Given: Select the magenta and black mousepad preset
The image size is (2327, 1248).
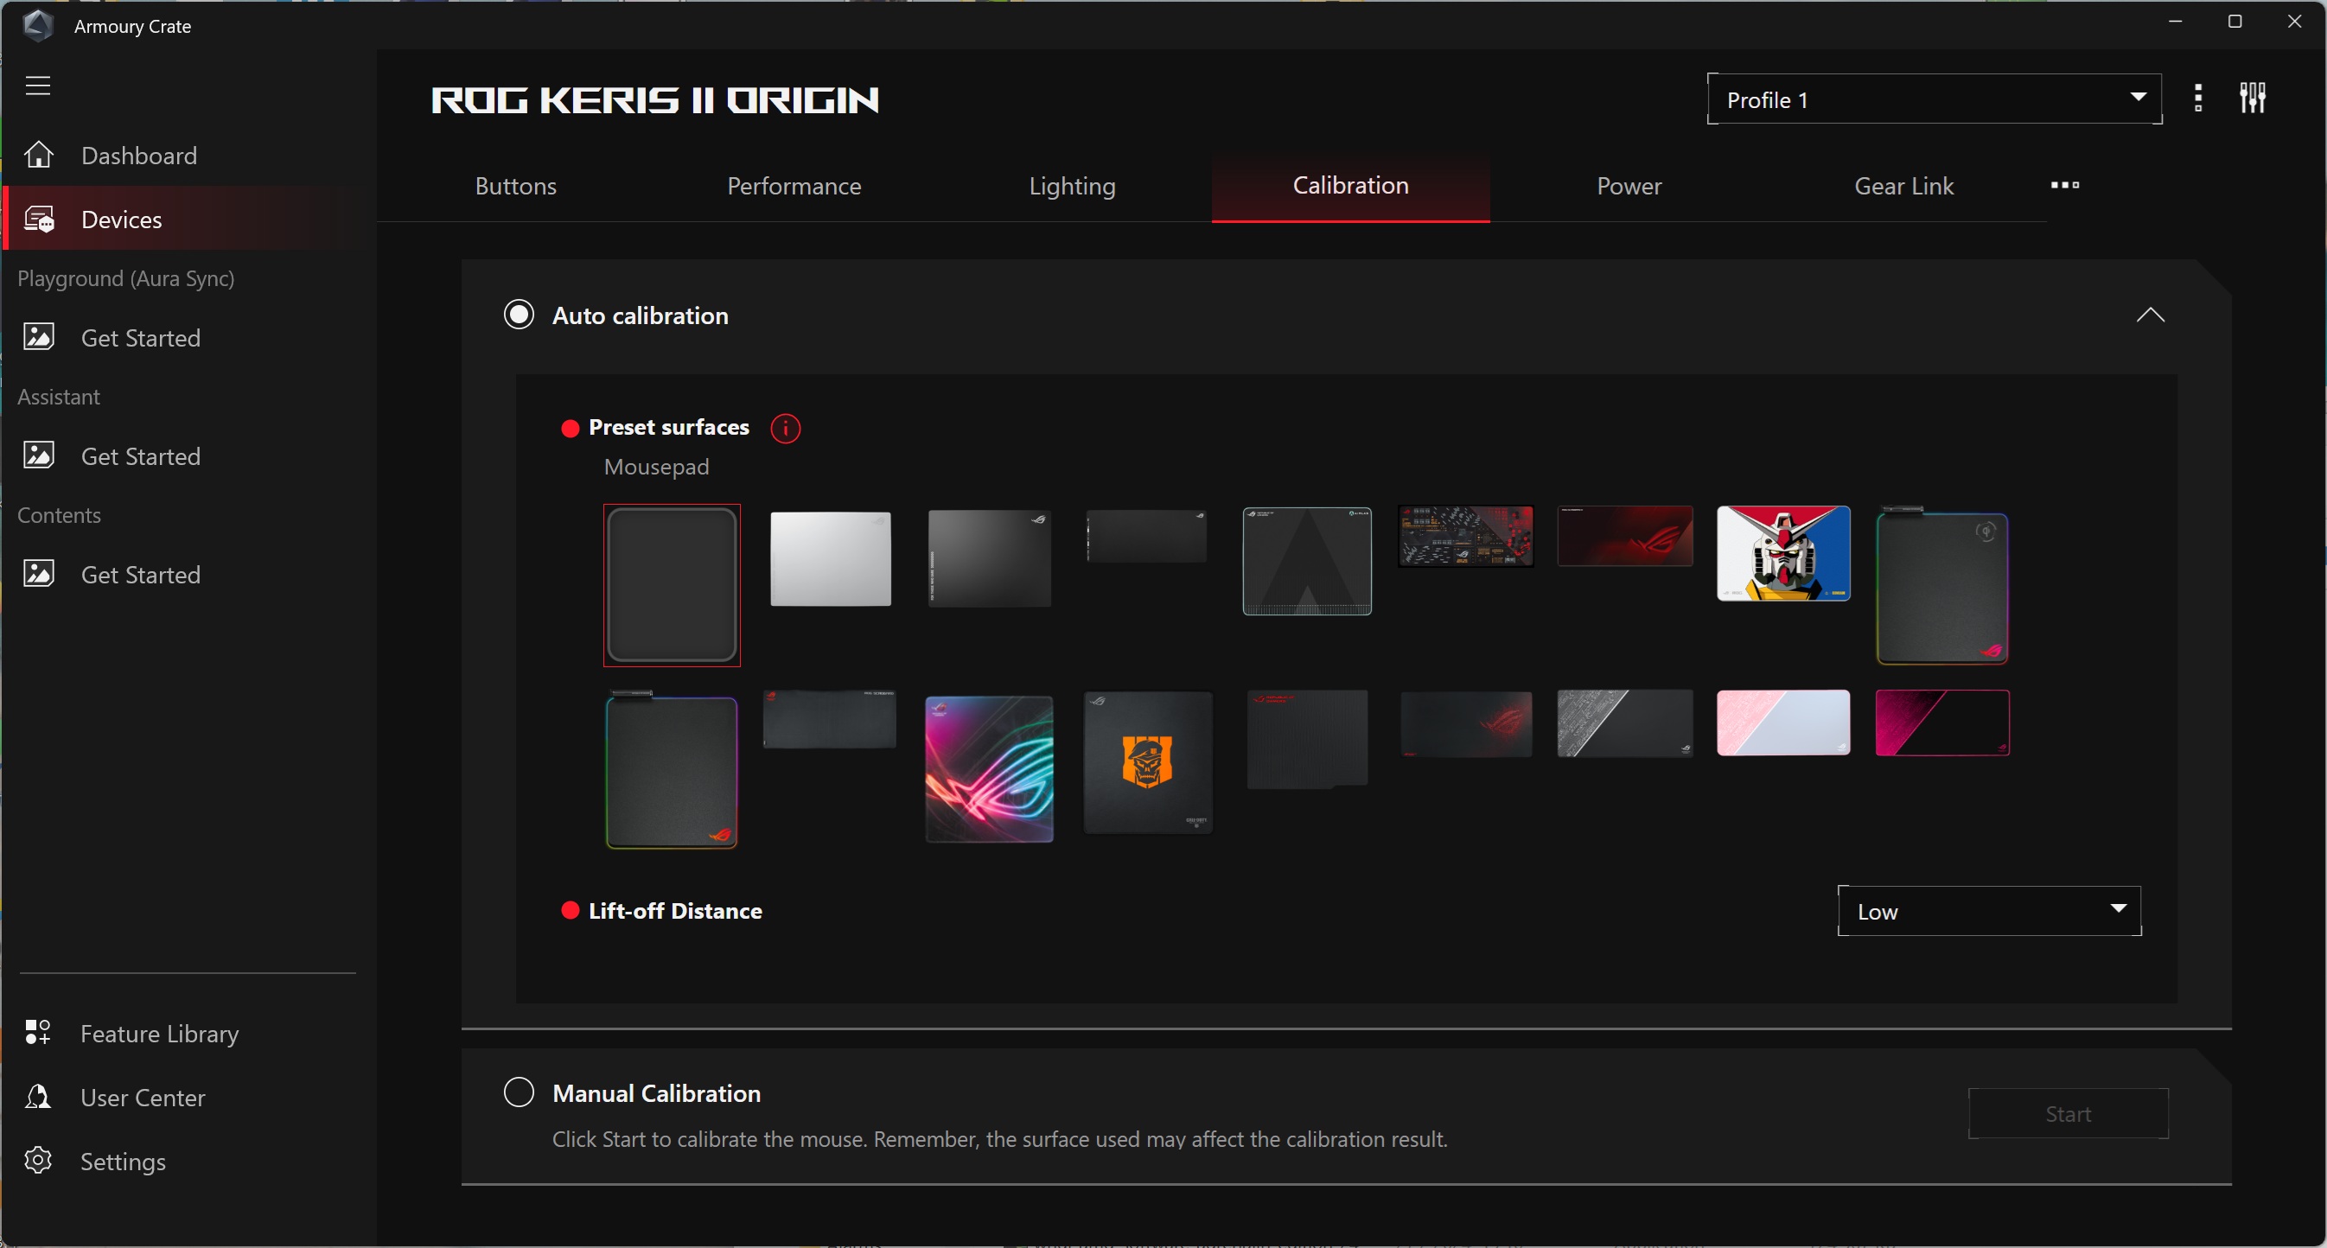Looking at the screenshot, I should click(x=1942, y=723).
